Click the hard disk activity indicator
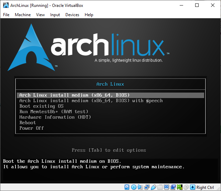221x191 pixels. (127, 187)
